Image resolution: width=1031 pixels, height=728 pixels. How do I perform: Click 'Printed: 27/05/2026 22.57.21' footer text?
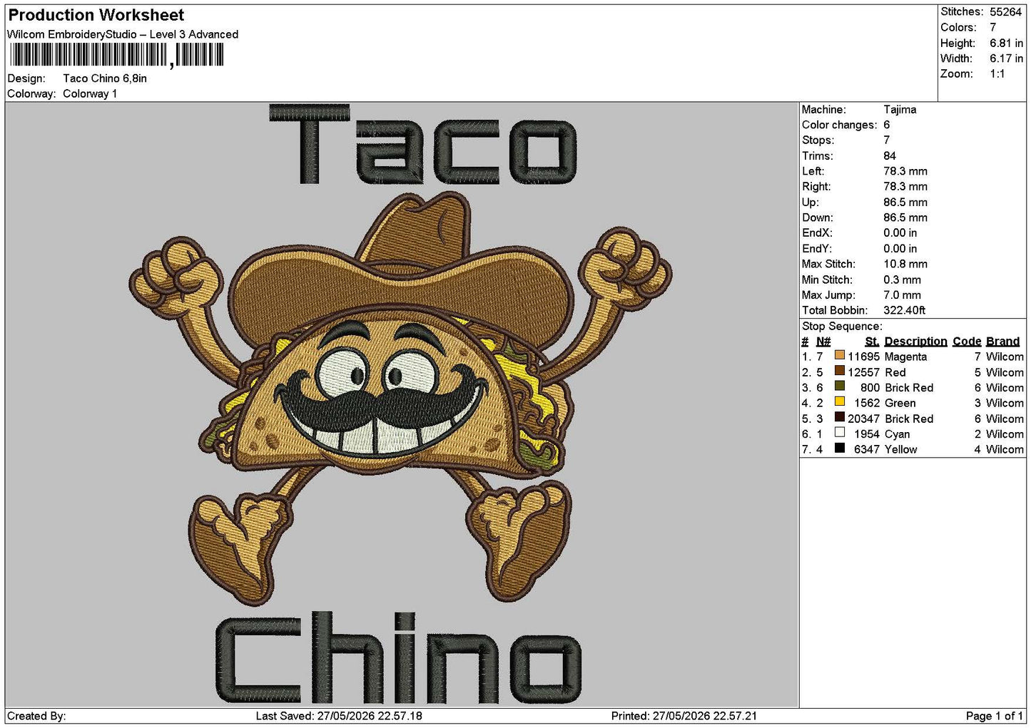point(684,716)
